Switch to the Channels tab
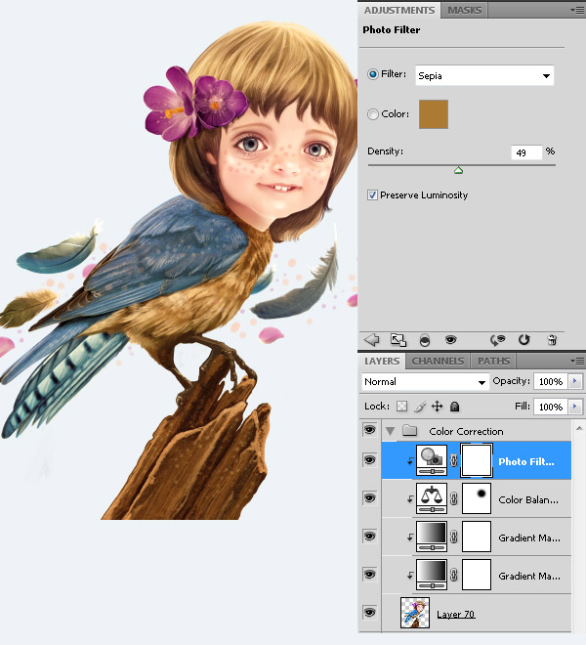The image size is (586, 645). 438,362
